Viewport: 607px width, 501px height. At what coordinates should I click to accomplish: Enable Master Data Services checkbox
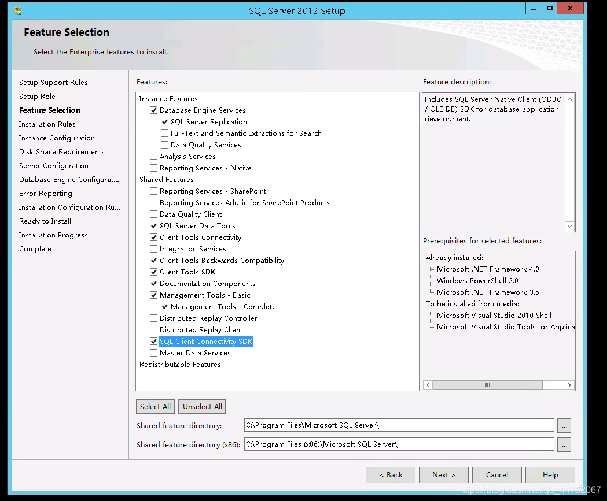click(154, 353)
